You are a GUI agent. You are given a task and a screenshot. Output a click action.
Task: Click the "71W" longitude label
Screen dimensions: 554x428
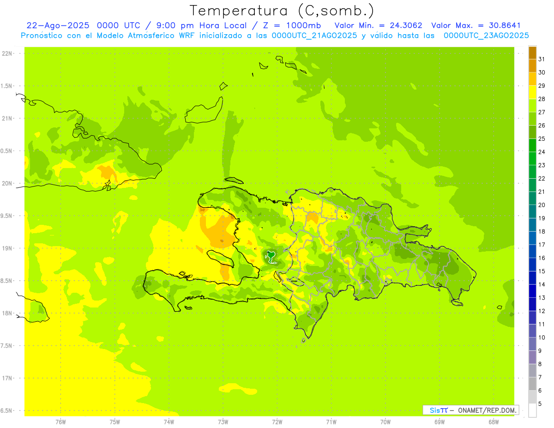point(331,422)
